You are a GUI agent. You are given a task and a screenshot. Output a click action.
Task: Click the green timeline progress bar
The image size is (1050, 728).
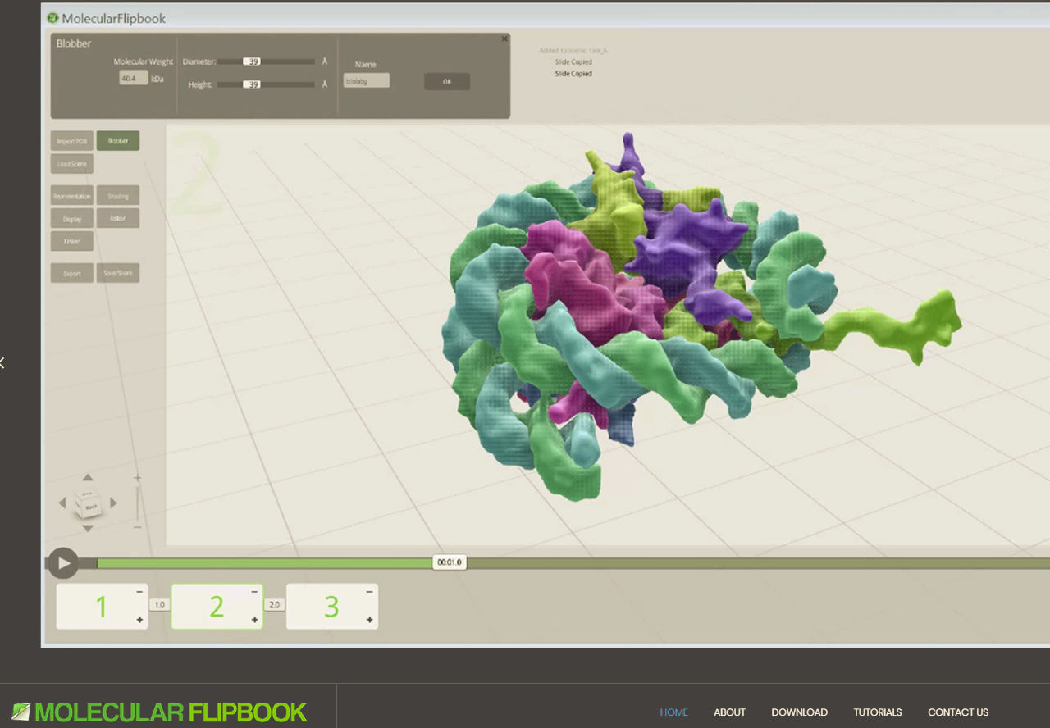(x=265, y=563)
